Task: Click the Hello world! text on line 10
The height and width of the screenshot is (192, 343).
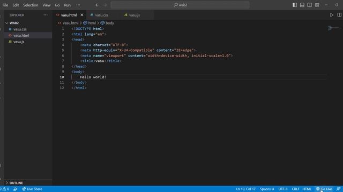Action: pos(93,77)
